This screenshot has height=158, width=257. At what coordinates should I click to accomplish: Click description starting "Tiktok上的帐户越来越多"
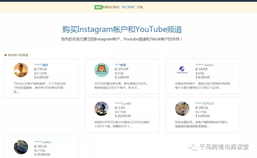tap(40, 88)
